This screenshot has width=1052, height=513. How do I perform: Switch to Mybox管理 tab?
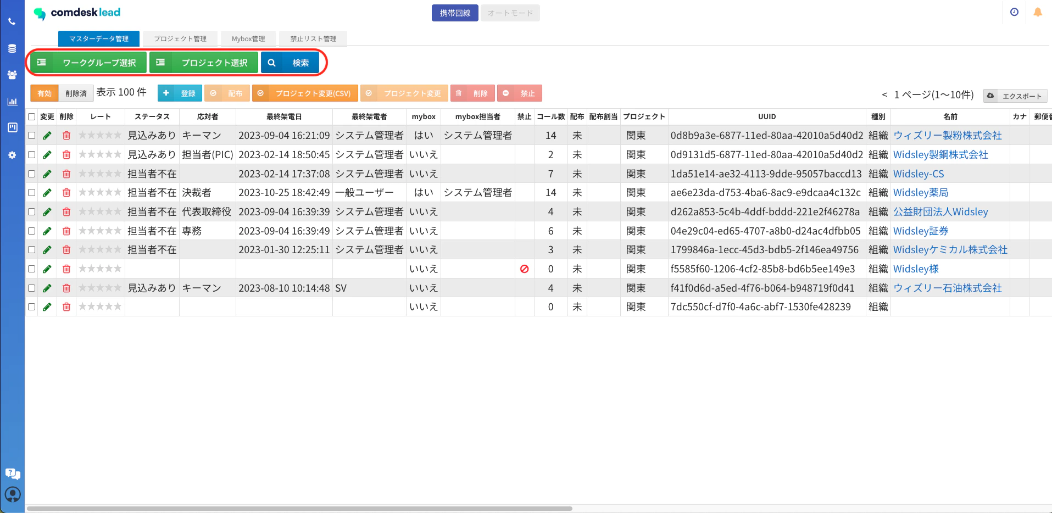click(x=248, y=38)
